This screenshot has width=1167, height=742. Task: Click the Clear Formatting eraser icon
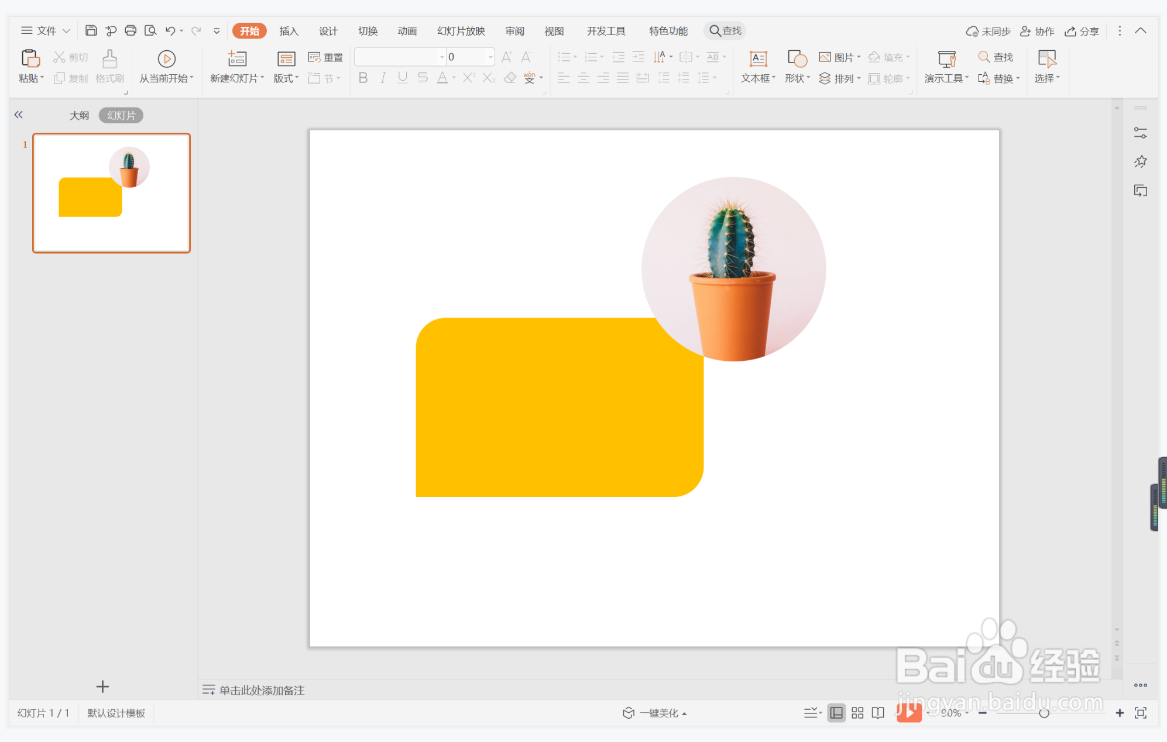(510, 78)
